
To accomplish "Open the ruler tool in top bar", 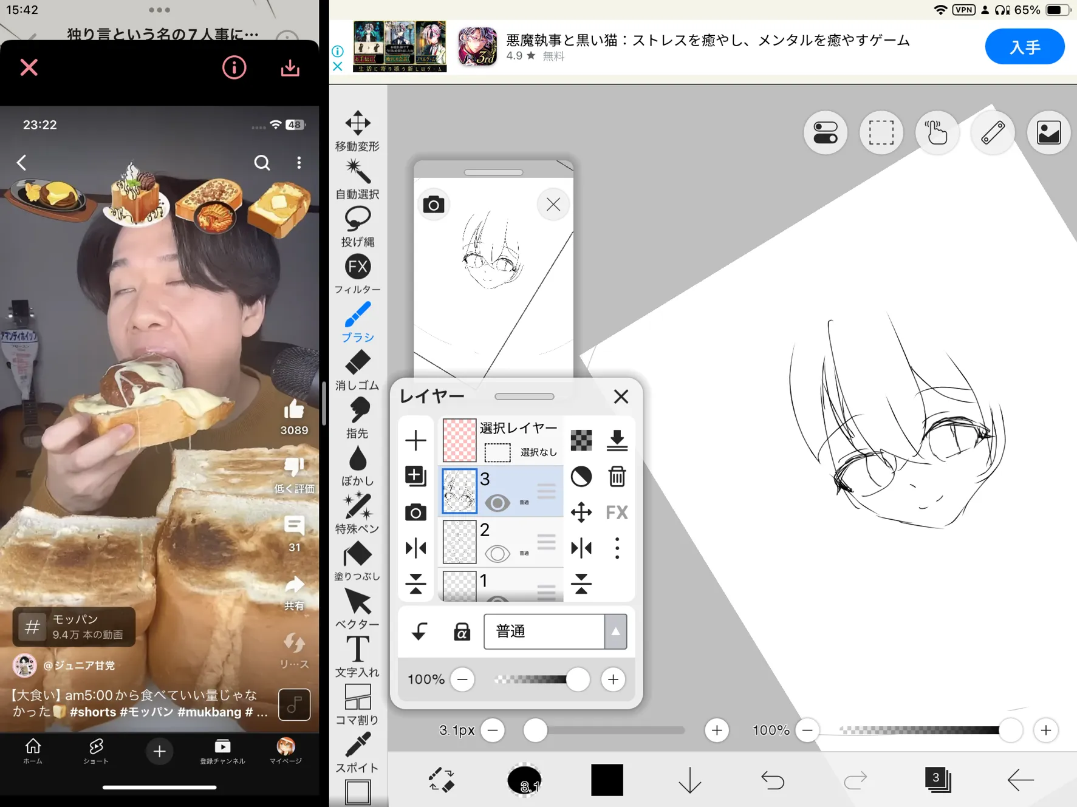I will (x=993, y=132).
